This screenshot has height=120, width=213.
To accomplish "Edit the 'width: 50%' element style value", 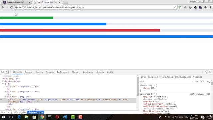I will pyautogui.click(x=153, y=88).
